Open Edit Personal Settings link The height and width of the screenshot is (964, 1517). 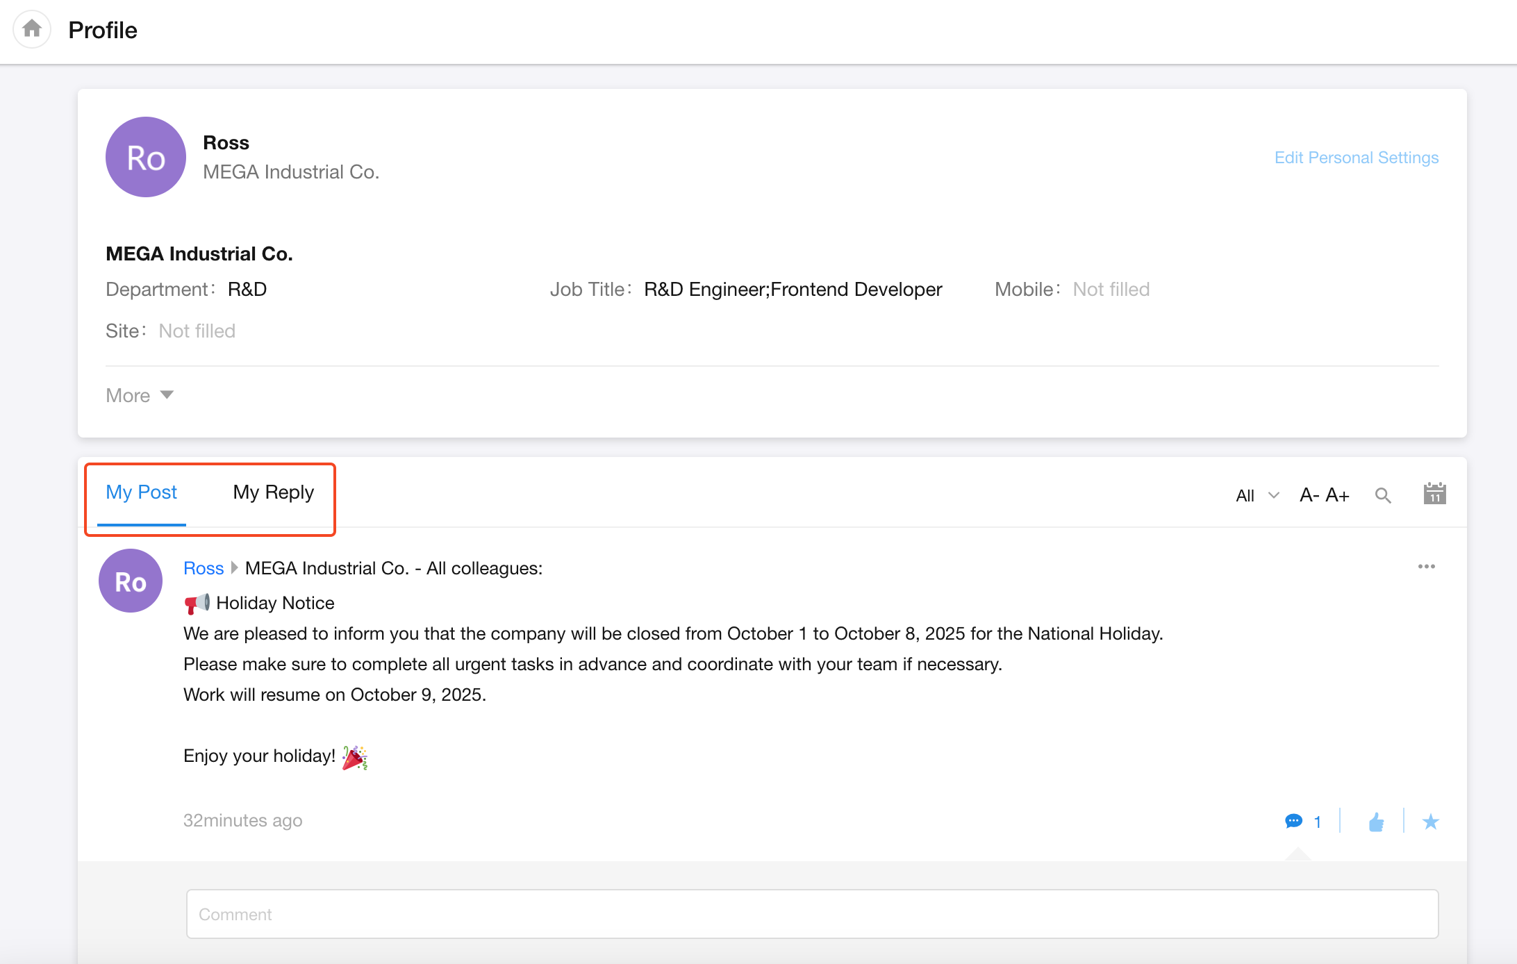[1356, 158]
